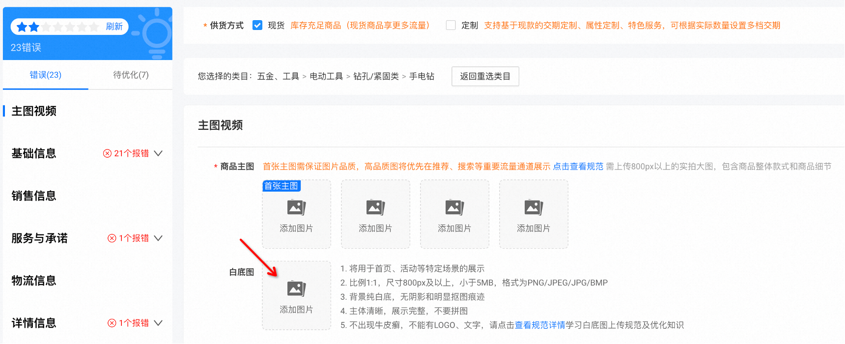Click error icon beside 21个报错
Screen dimensions: 845x344
click(107, 153)
